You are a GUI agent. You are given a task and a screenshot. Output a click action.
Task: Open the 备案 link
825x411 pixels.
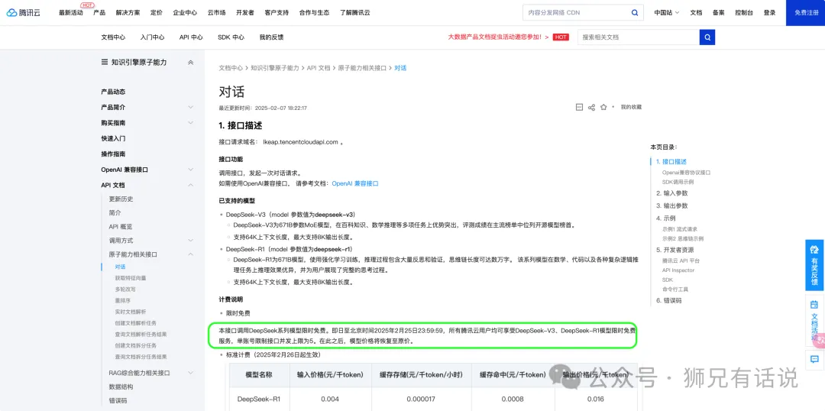click(717, 13)
